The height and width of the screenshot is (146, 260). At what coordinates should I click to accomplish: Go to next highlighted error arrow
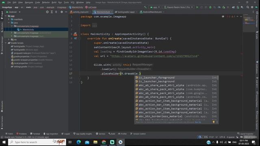[x=241, y=17]
